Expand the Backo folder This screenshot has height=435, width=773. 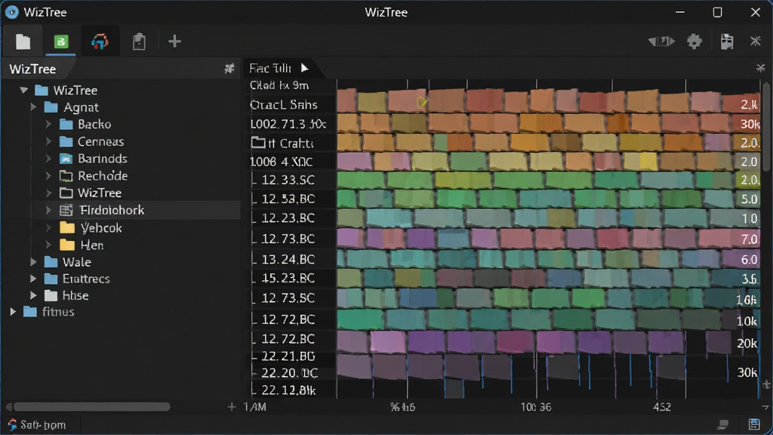(x=48, y=125)
